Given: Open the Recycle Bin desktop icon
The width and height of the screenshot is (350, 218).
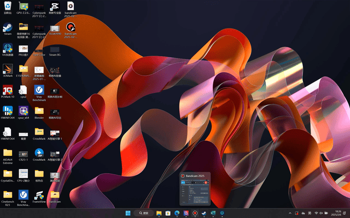Looking at the screenshot, I should (8, 7).
